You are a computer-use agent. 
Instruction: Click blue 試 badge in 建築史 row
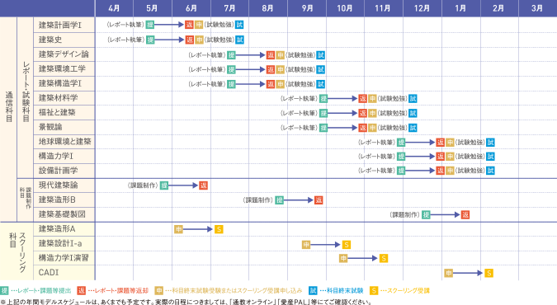coord(240,40)
